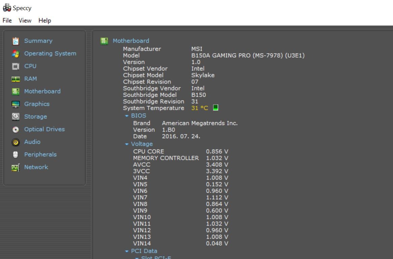
Task: Collapse the Slot PCI-E subsection arrow
Action: pyautogui.click(x=137, y=258)
